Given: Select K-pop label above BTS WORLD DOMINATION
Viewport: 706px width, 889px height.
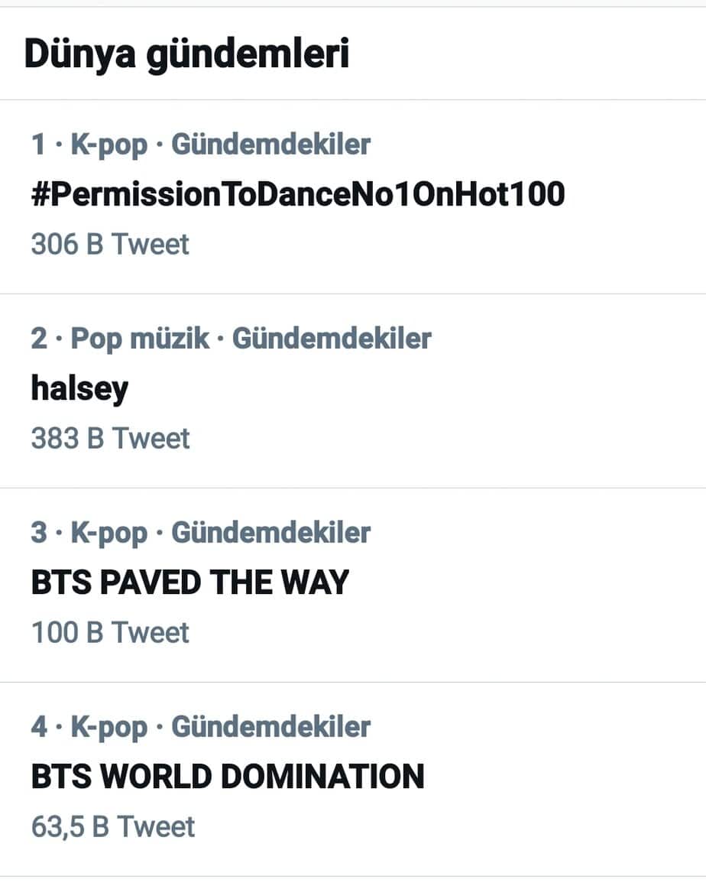Looking at the screenshot, I should [108, 727].
